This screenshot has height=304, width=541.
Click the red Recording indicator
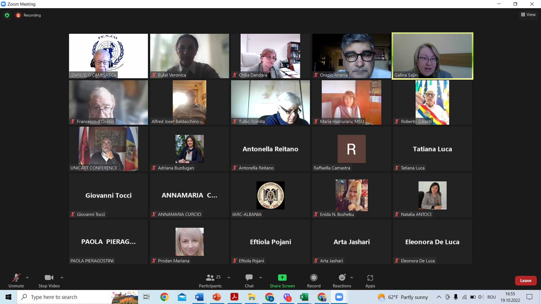click(18, 15)
